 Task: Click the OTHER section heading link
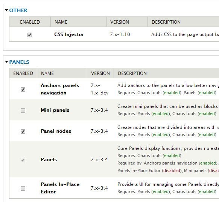click(x=18, y=10)
